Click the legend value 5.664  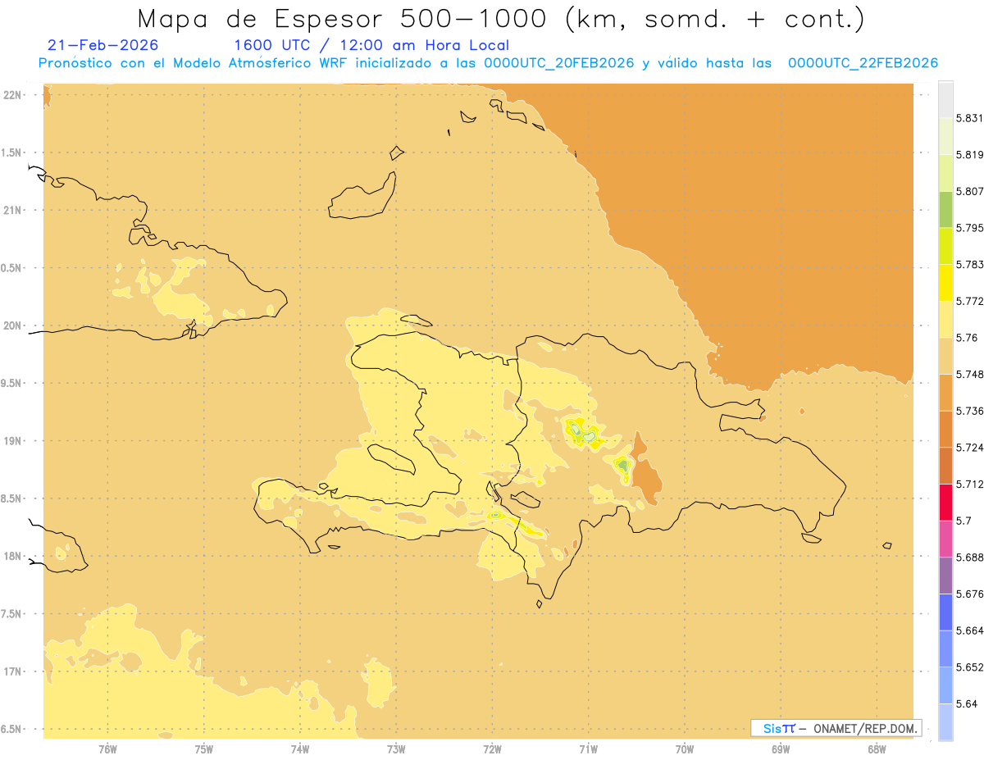coord(969,630)
